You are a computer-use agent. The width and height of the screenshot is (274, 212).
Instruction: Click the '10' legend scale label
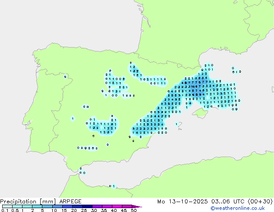tap(54, 210)
